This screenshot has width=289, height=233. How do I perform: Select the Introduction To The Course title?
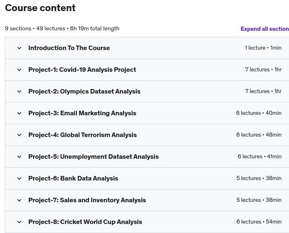[69, 48]
